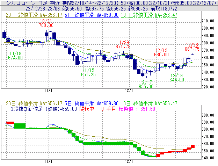This screenshot has height=166, width=218.
Task: Click the 8 手目 count text
Action: coord(108,109)
